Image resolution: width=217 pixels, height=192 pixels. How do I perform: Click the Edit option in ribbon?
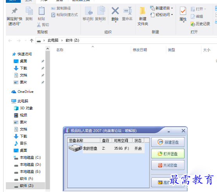click(197, 16)
